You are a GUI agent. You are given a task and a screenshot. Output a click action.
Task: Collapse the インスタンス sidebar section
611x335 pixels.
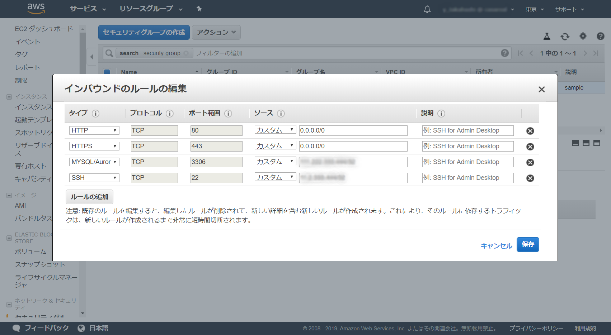pyautogui.click(x=9, y=97)
